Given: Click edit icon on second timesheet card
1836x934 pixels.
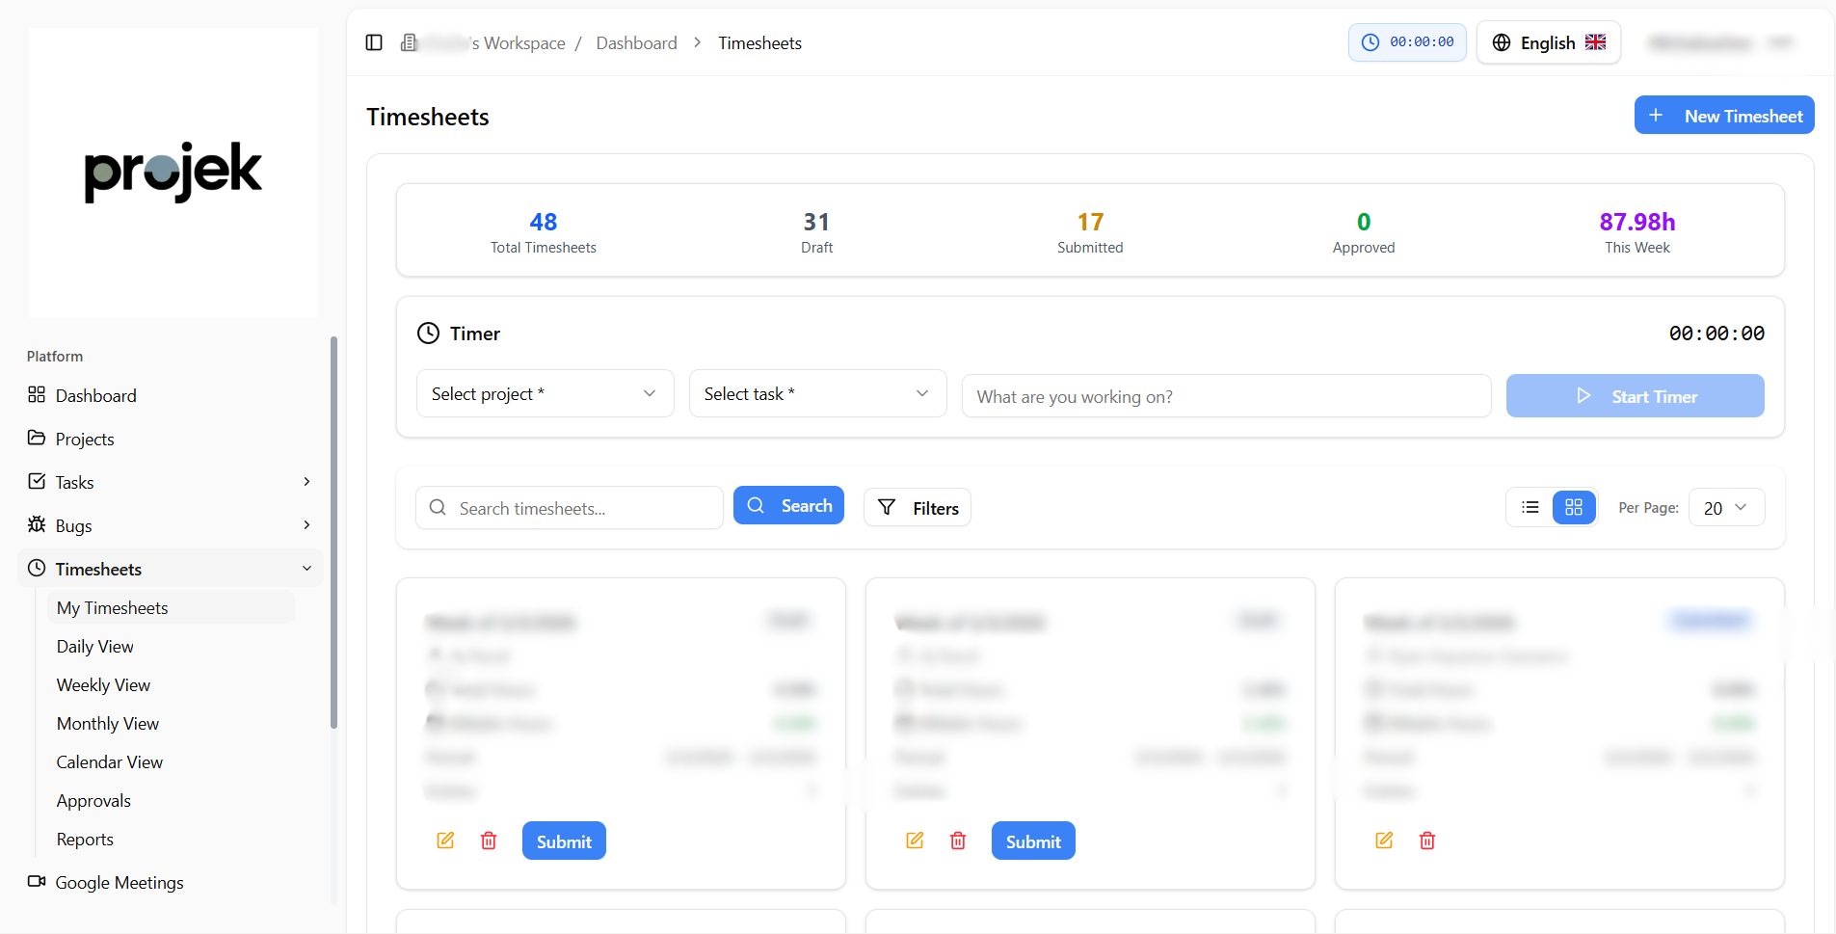Looking at the screenshot, I should click(x=915, y=841).
